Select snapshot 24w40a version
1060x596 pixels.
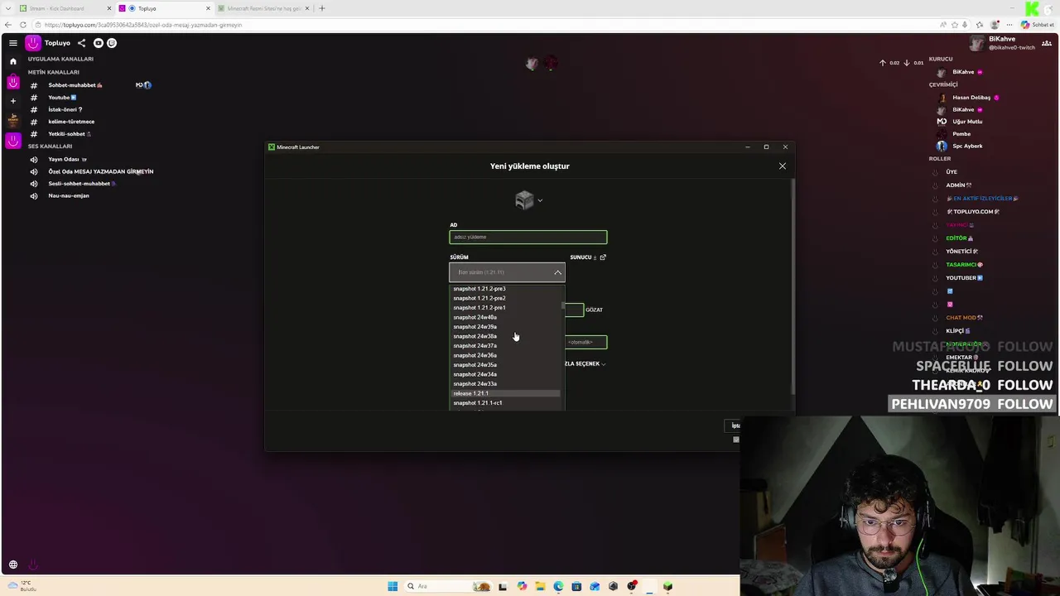(x=506, y=317)
